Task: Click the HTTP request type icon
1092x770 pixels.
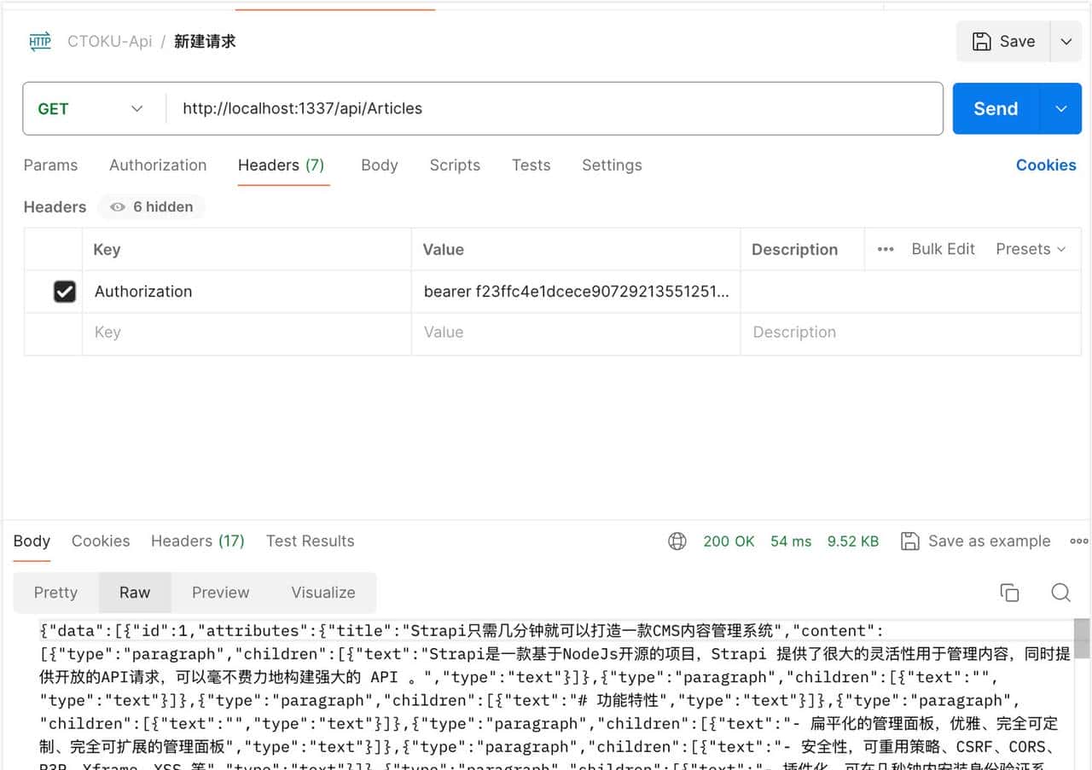Action: point(39,41)
